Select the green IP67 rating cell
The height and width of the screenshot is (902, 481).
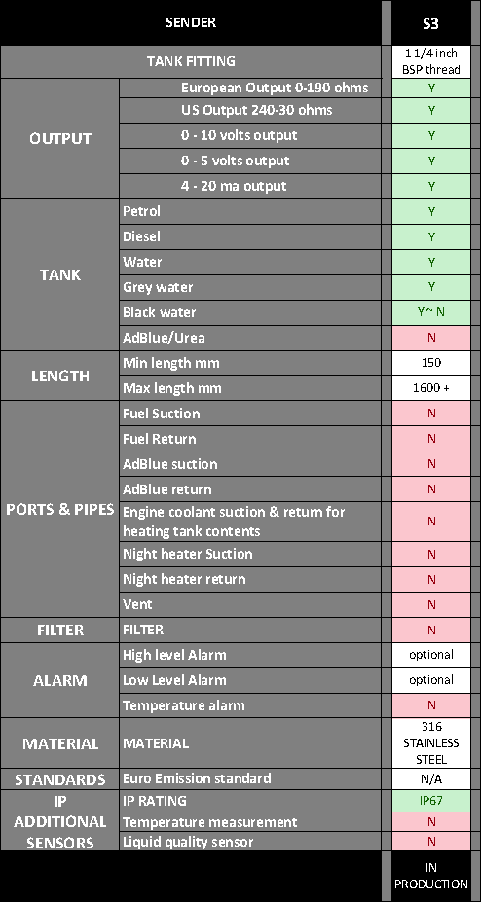tap(431, 801)
